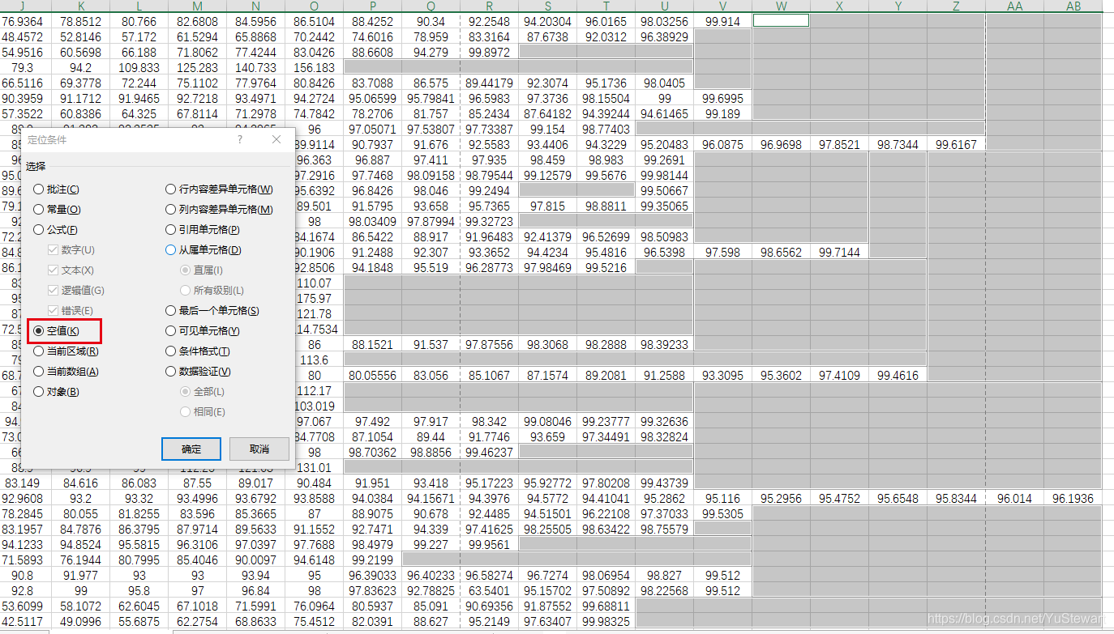Select the 批注(C) radio option
The height and width of the screenshot is (634, 1114).
(56, 189)
